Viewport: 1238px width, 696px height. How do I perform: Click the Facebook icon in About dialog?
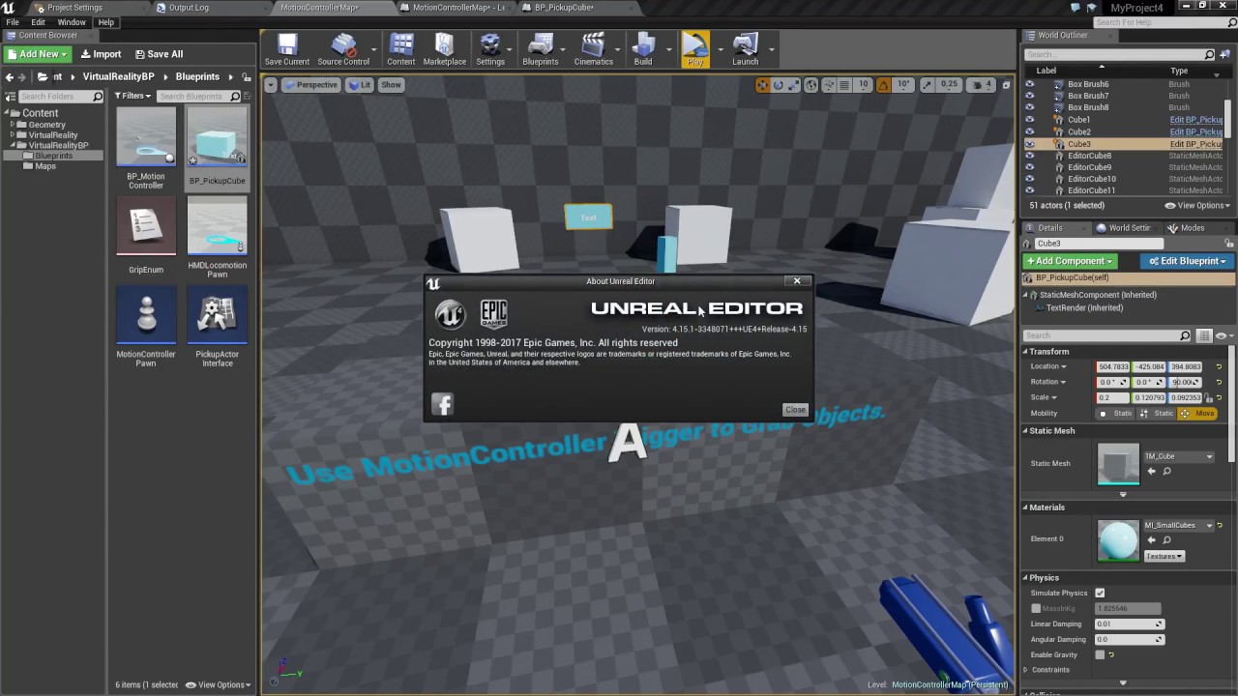point(442,404)
